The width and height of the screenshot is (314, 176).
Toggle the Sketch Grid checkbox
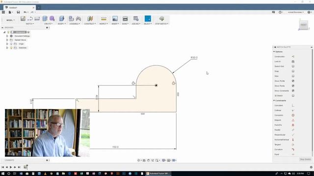[293, 66]
